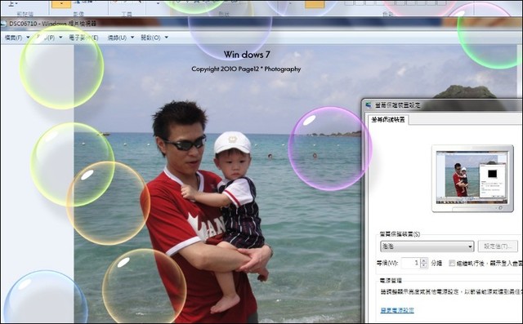
Task: Increase wait minutes with up arrow
Action: point(423,260)
